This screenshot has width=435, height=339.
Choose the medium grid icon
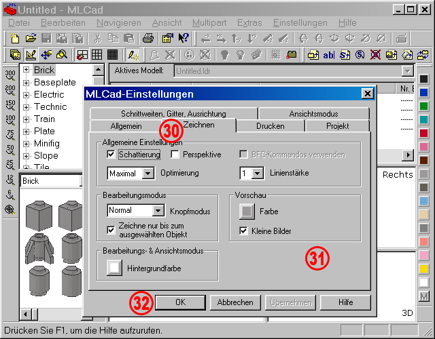(x=97, y=54)
